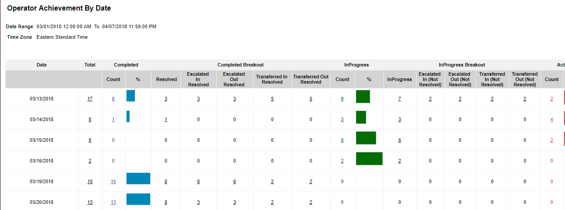Click the Total value 8 for 03/14/2018
Image resolution: width=565 pixels, height=210 pixels.
click(90, 119)
